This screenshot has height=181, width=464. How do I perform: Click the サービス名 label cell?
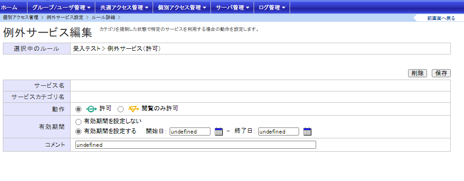click(36, 85)
